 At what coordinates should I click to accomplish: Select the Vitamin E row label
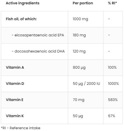pyautogui.click(x=14, y=100)
